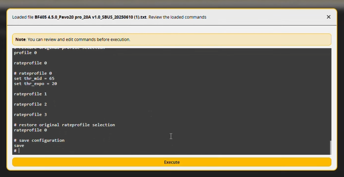Place cursor on the 'profile 0' line
The width and height of the screenshot is (344, 177).
pyautogui.click(x=25, y=53)
